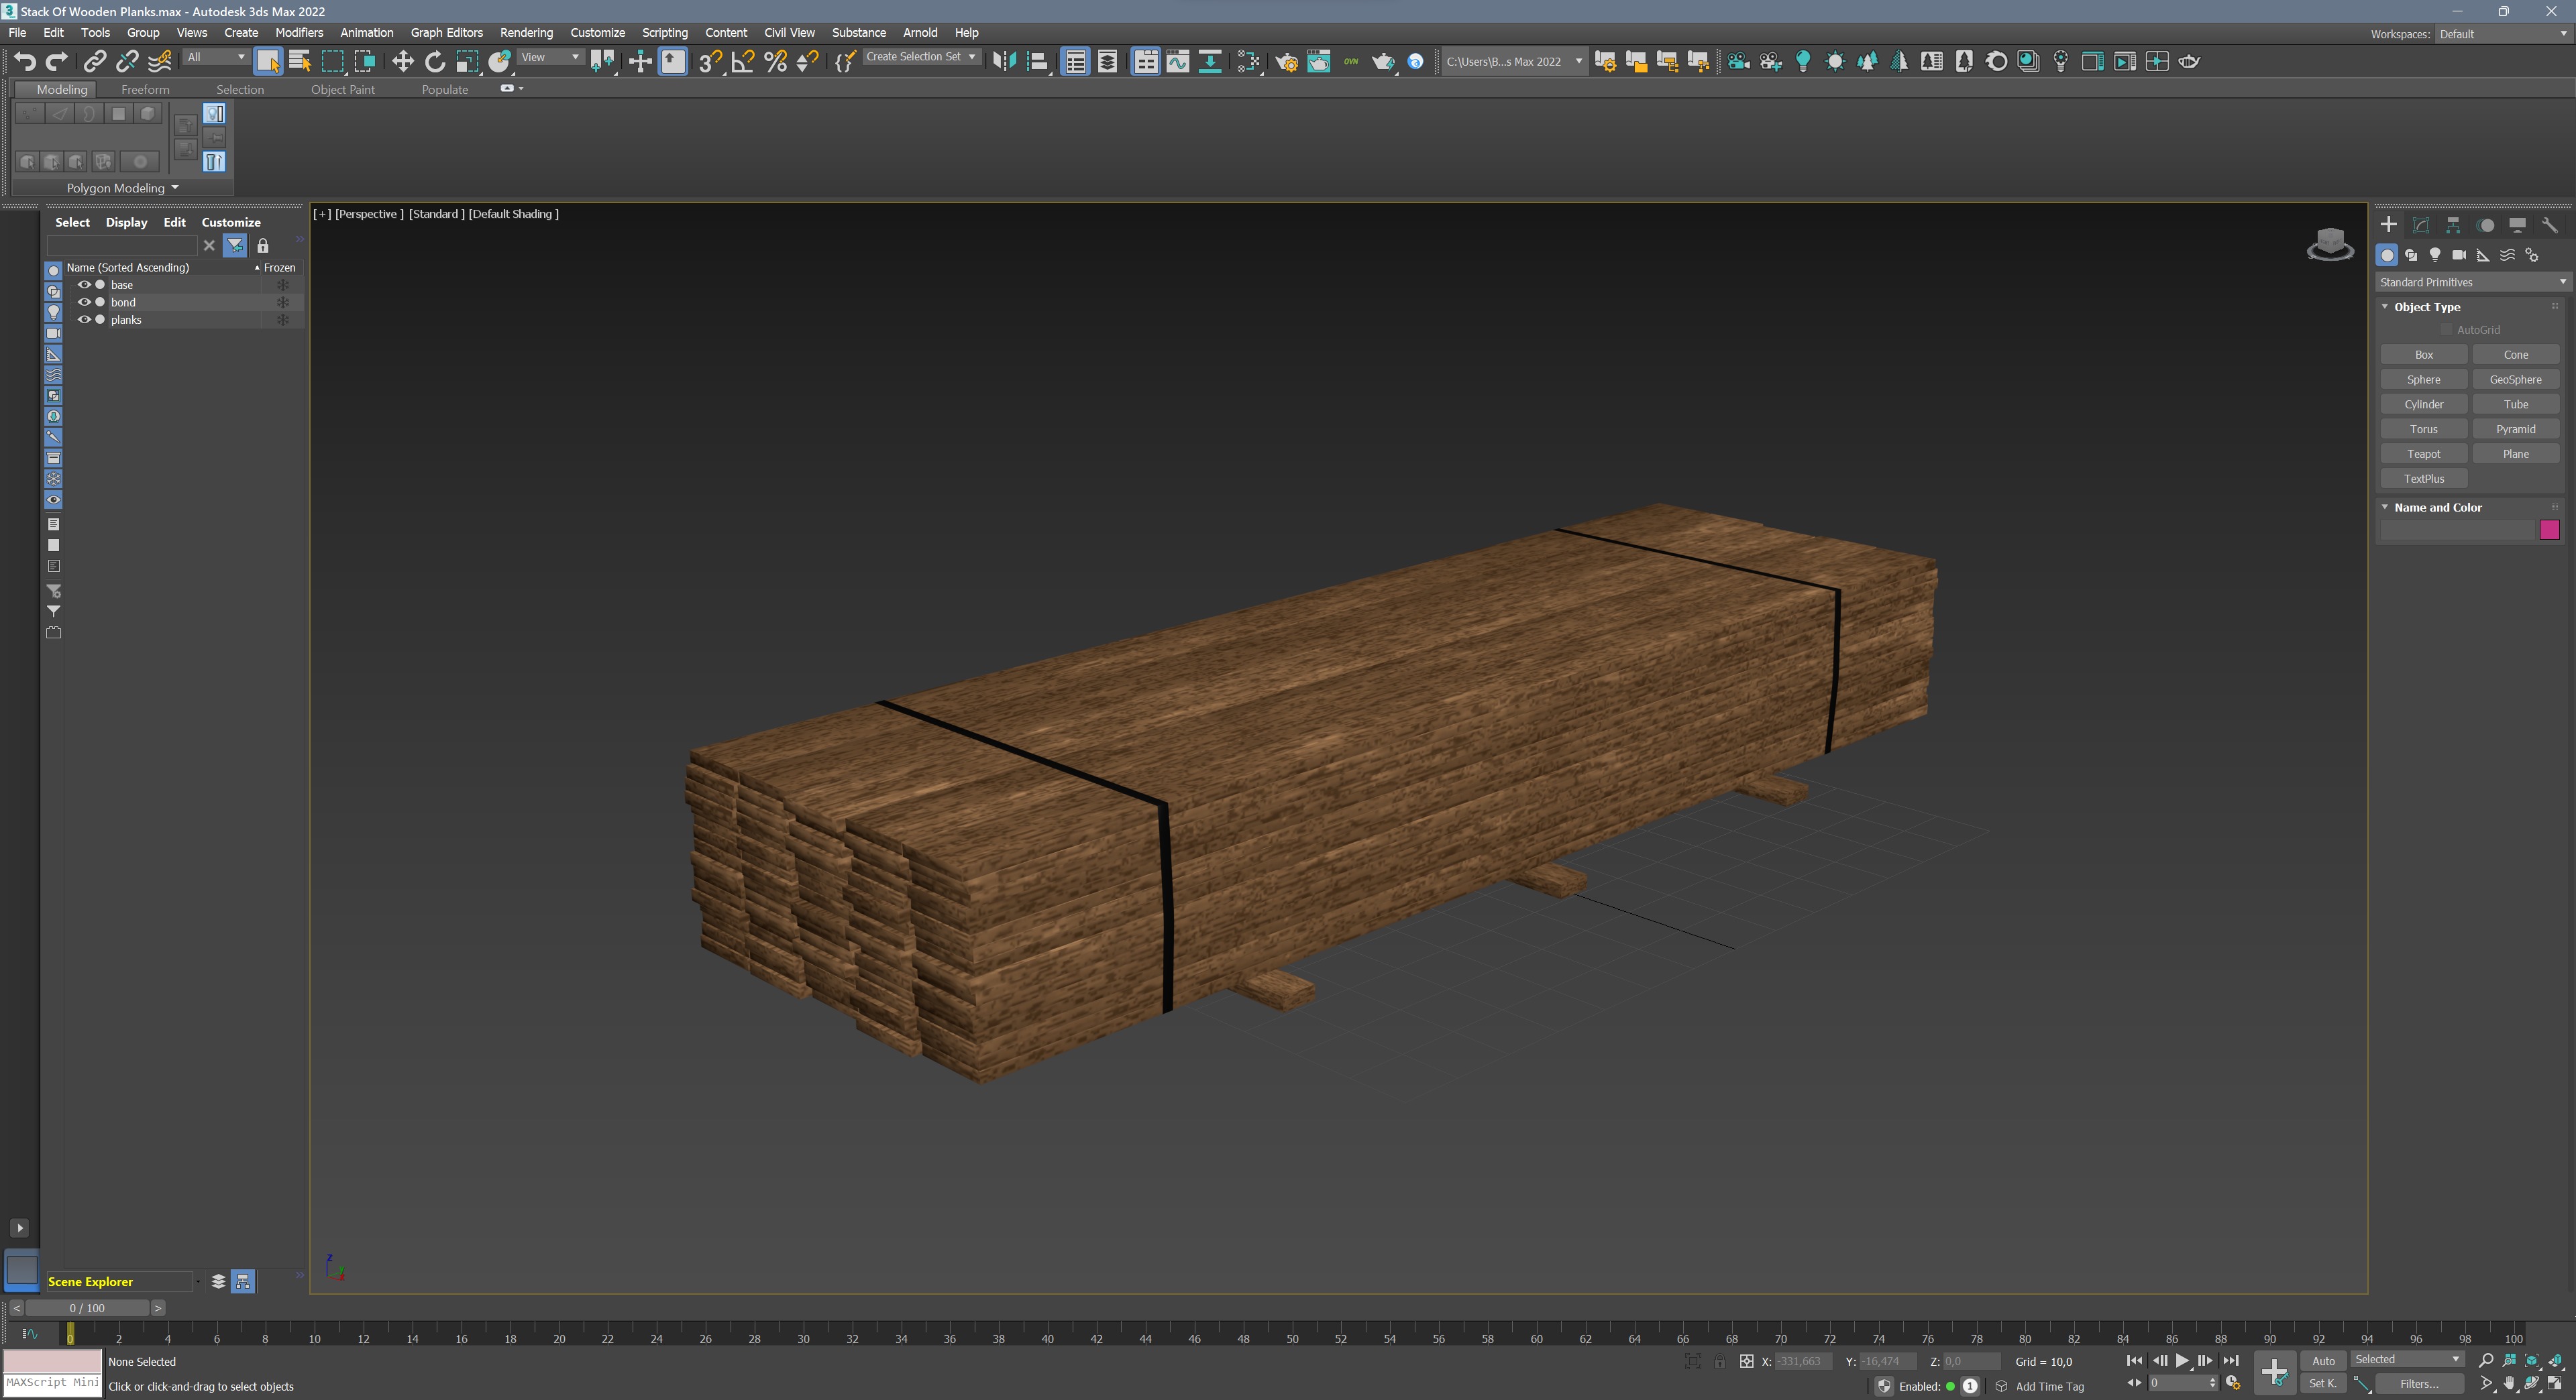The width and height of the screenshot is (2576, 1400).
Task: Select the Select and Link tool
Action: 95,62
